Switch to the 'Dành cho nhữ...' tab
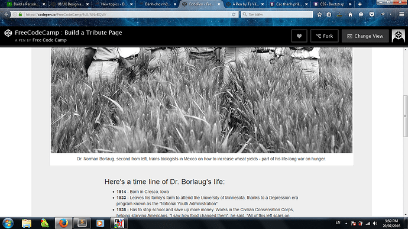This screenshot has height=229, width=408. click(x=157, y=4)
